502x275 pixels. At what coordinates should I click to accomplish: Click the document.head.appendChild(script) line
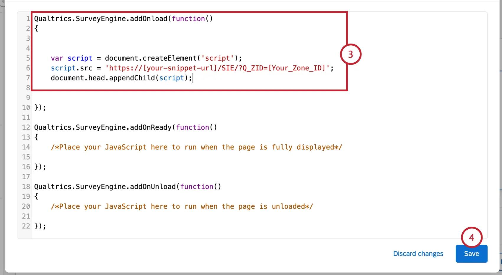click(x=121, y=78)
